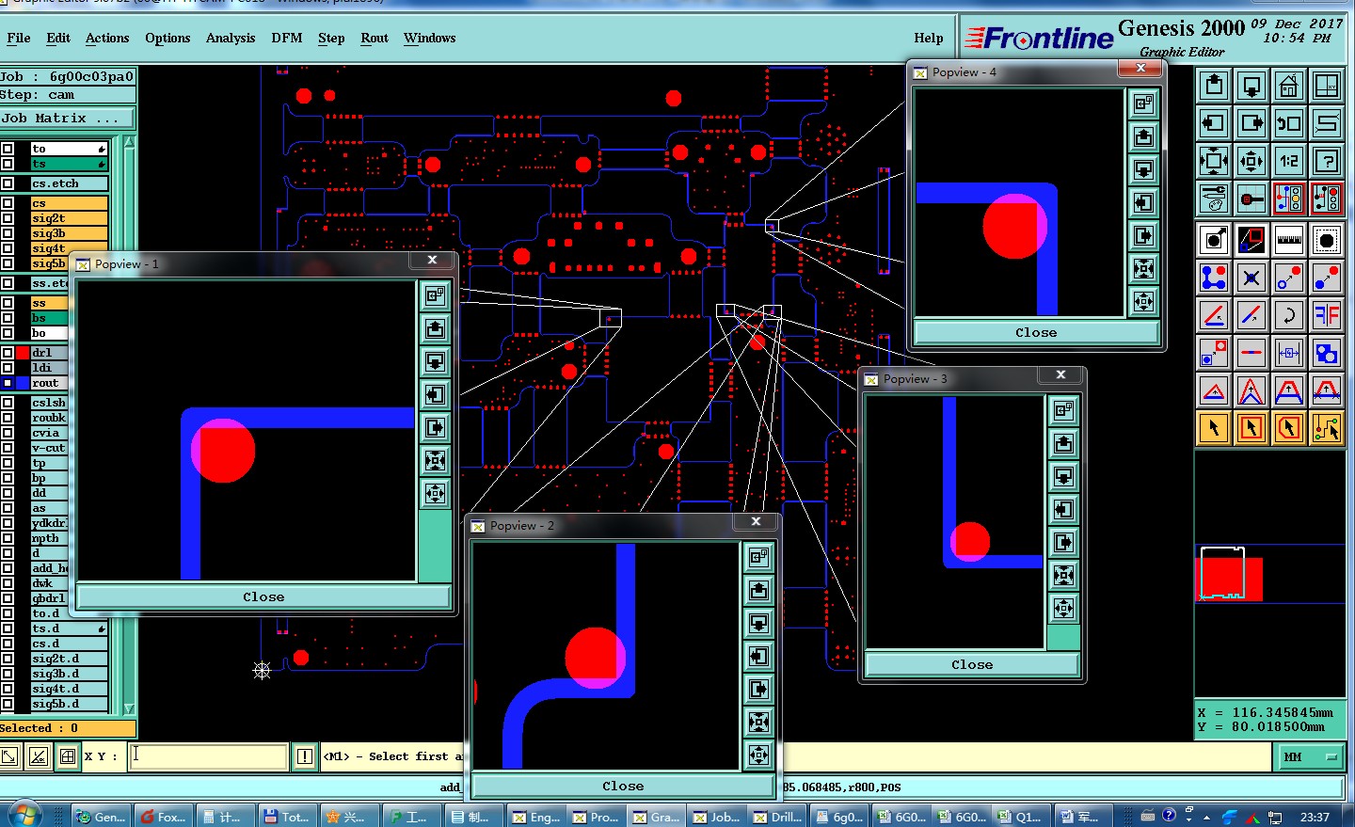This screenshot has height=827, width=1355.
Task: Click the red horizontal line segment icon
Action: coord(1251,353)
